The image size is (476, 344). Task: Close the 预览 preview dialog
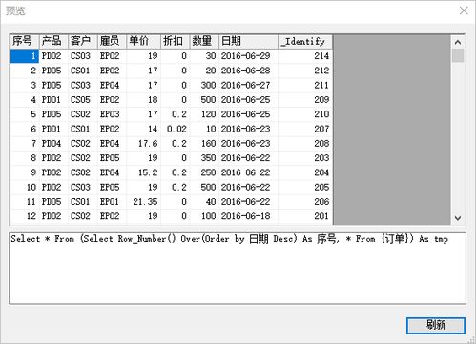464,10
